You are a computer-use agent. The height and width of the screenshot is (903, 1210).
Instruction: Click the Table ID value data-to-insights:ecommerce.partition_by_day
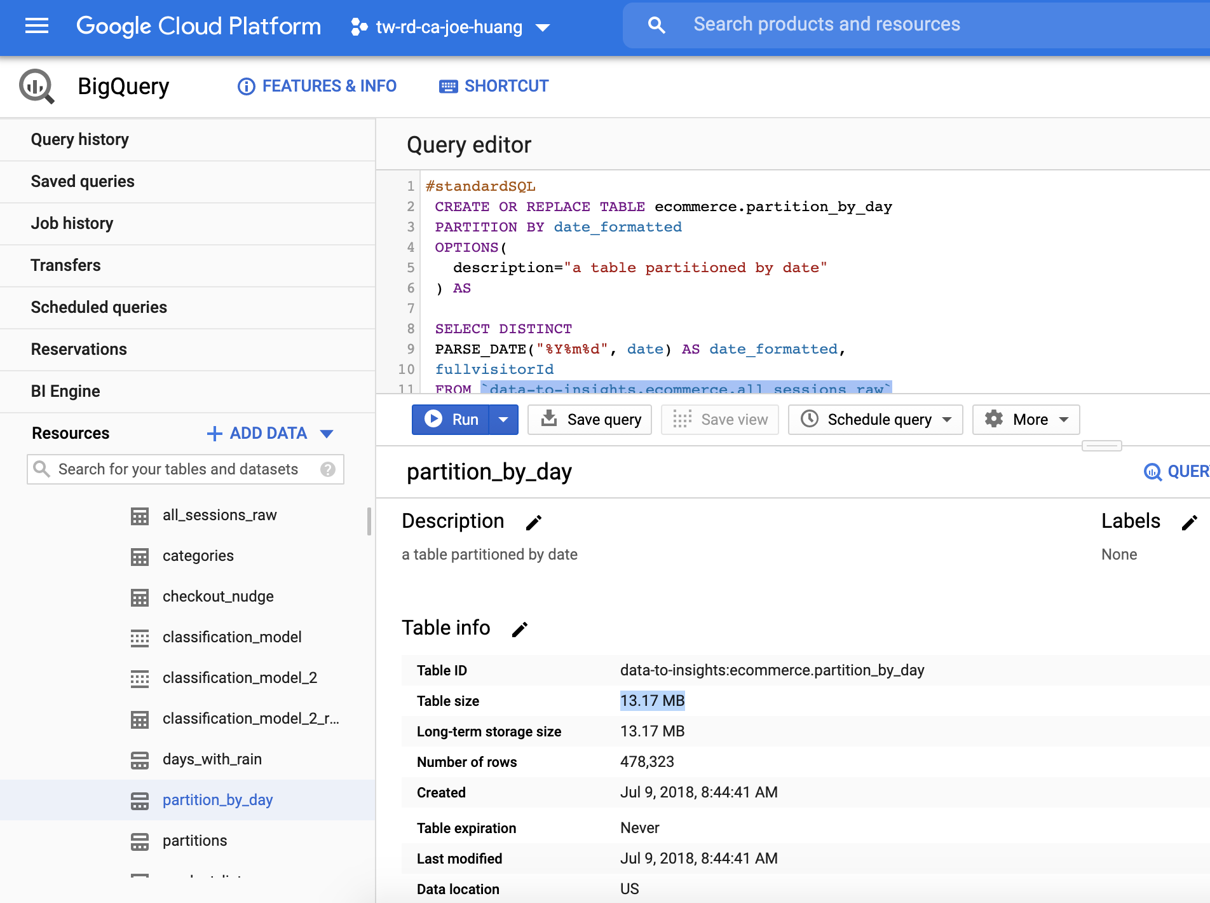tap(772, 670)
